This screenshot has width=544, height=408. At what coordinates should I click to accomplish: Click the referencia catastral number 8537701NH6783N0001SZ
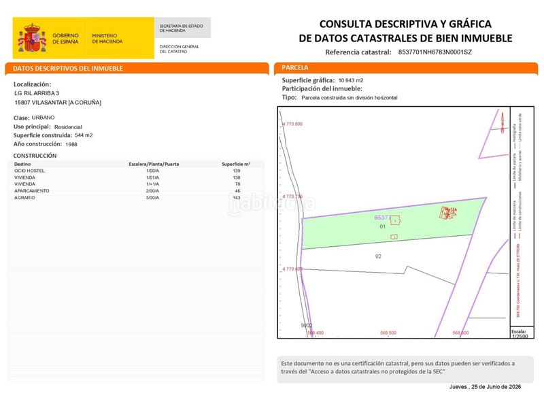435,52
